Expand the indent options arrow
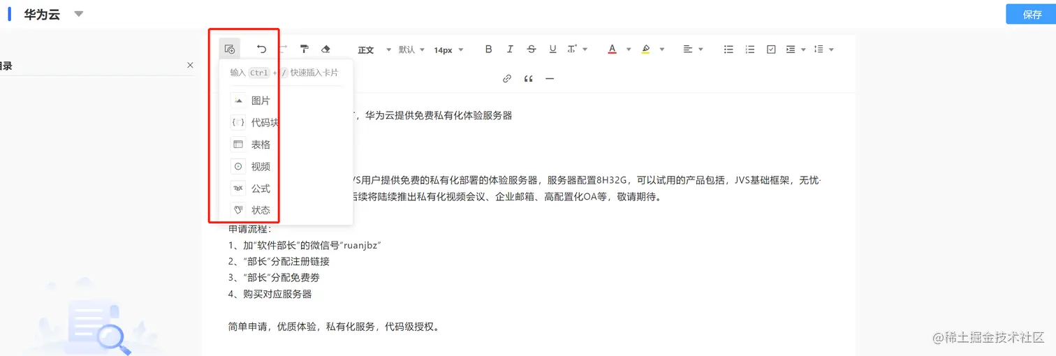Screen dimensions: 1056x356 (x=804, y=49)
